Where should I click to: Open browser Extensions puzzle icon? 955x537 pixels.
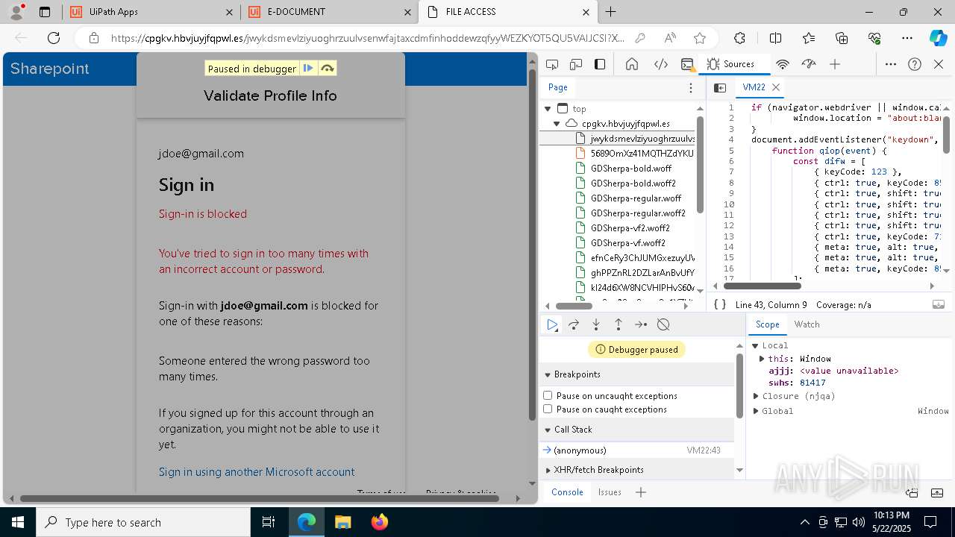[739, 38]
